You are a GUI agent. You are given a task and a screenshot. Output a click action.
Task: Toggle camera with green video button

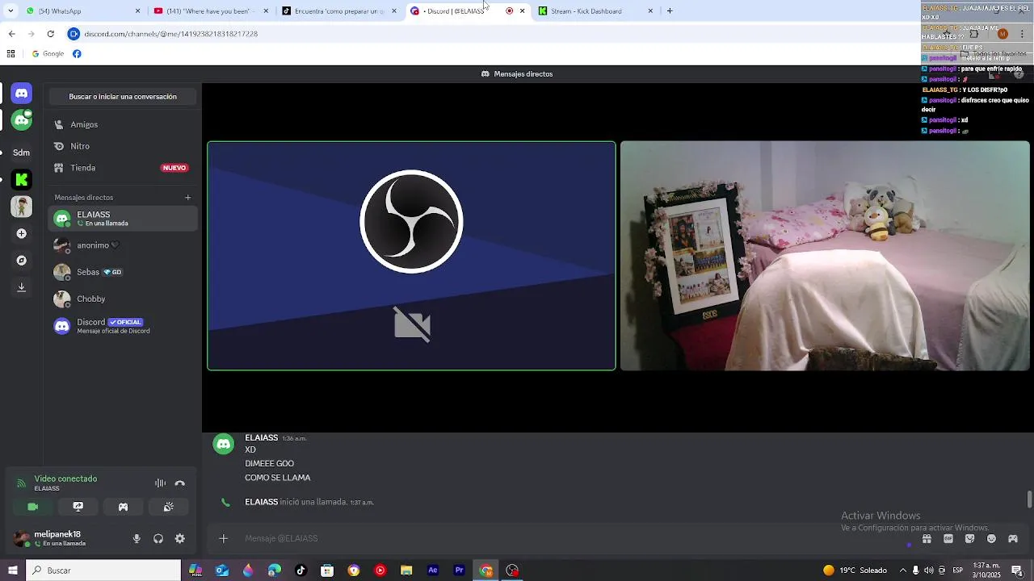pos(33,507)
